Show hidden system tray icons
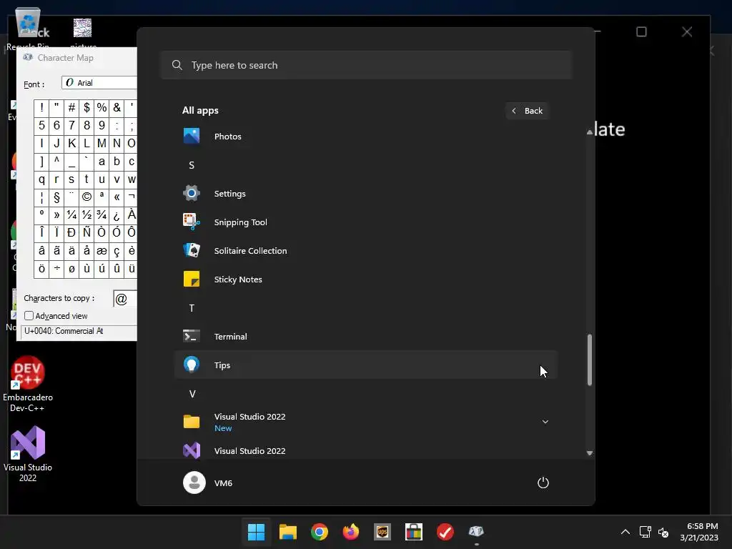Screen dimensions: 732x549 point(625,532)
